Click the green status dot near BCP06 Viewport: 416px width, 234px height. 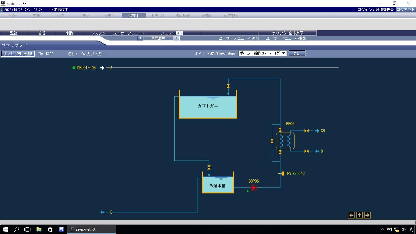[x=248, y=191]
